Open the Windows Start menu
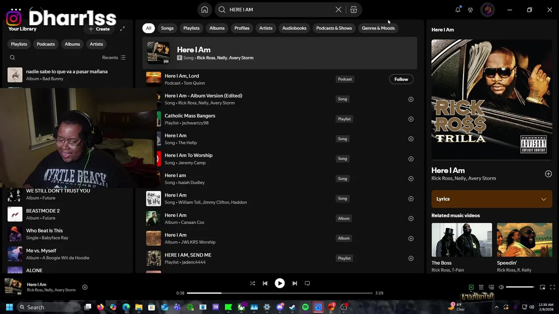The image size is (559, 314). (x=9, y=307)
